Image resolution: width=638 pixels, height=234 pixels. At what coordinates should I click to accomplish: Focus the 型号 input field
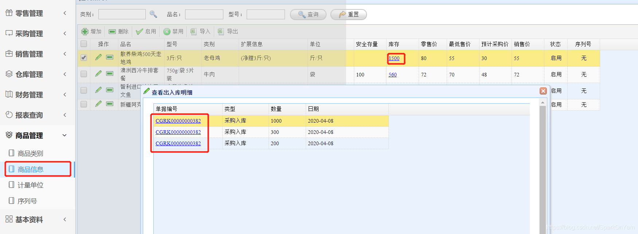[266, 14]
